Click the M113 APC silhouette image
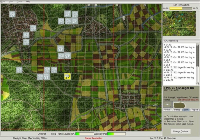Screen dimensions: 200x140 (179, 104)
